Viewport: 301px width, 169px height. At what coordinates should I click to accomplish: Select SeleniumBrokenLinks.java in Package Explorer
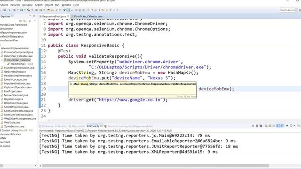pyautogui.click(x=18, y=111)
